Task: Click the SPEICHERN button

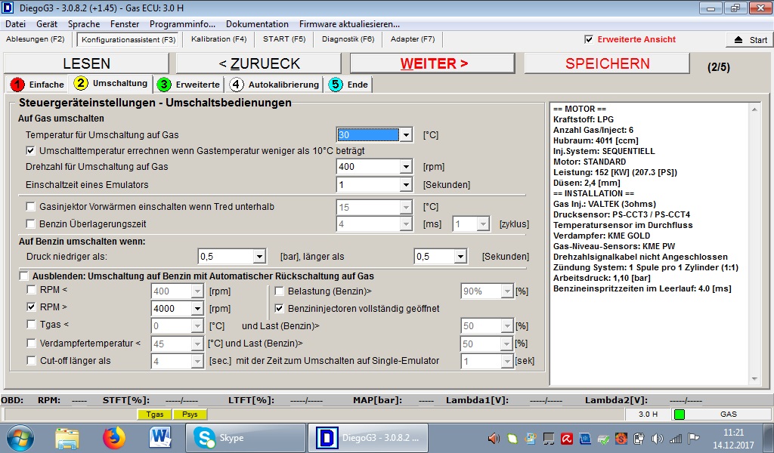Action: pos(607,63)
